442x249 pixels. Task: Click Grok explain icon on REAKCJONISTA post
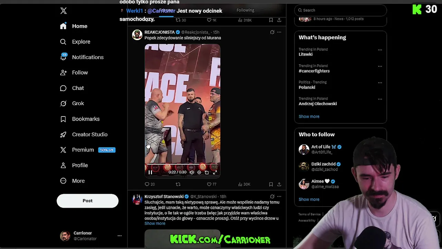(272, 32)
